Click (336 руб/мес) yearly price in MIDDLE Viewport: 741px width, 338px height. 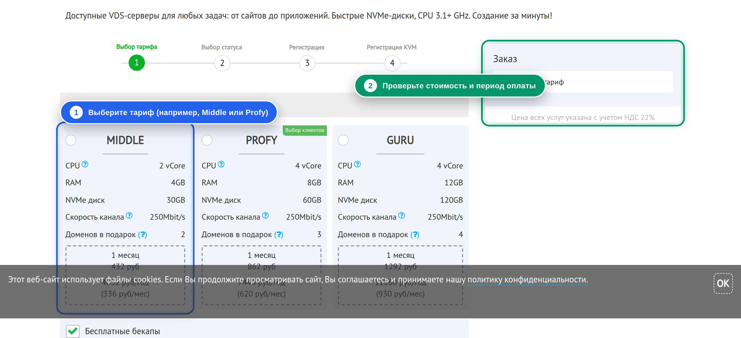125,294
